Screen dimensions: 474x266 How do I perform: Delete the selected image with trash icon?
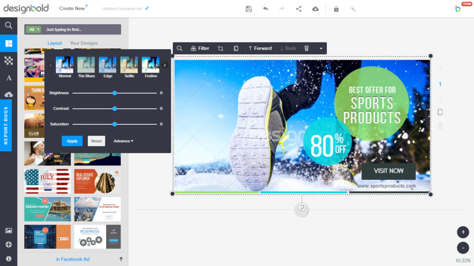(x=307, y=48)
